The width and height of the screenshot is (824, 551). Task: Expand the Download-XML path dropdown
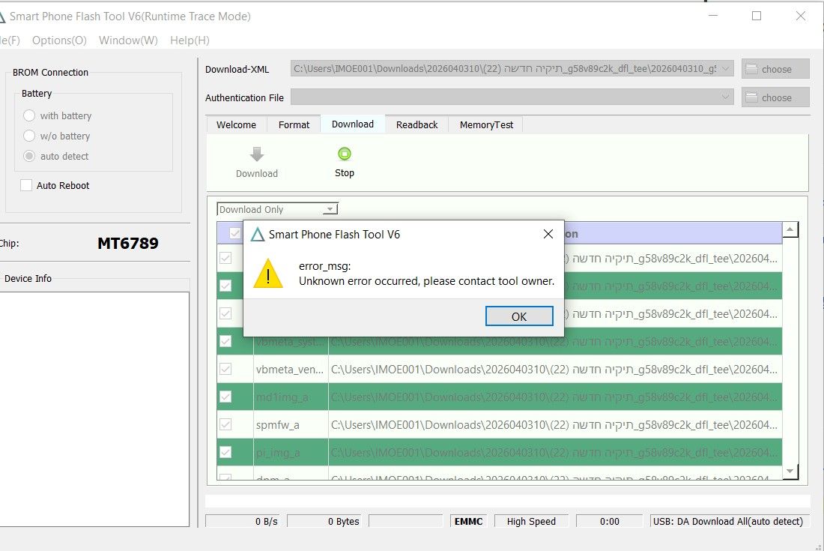(725, 69)
